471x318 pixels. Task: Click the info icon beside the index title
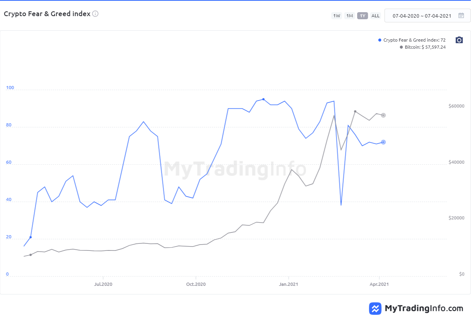pyautogui.click(x=95, y=14)
